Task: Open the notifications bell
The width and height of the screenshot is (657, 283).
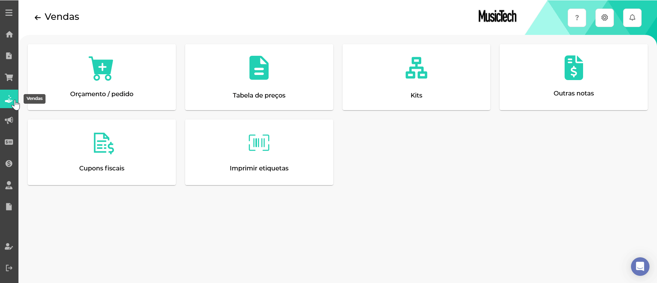Action: click(x=632, y=18)
